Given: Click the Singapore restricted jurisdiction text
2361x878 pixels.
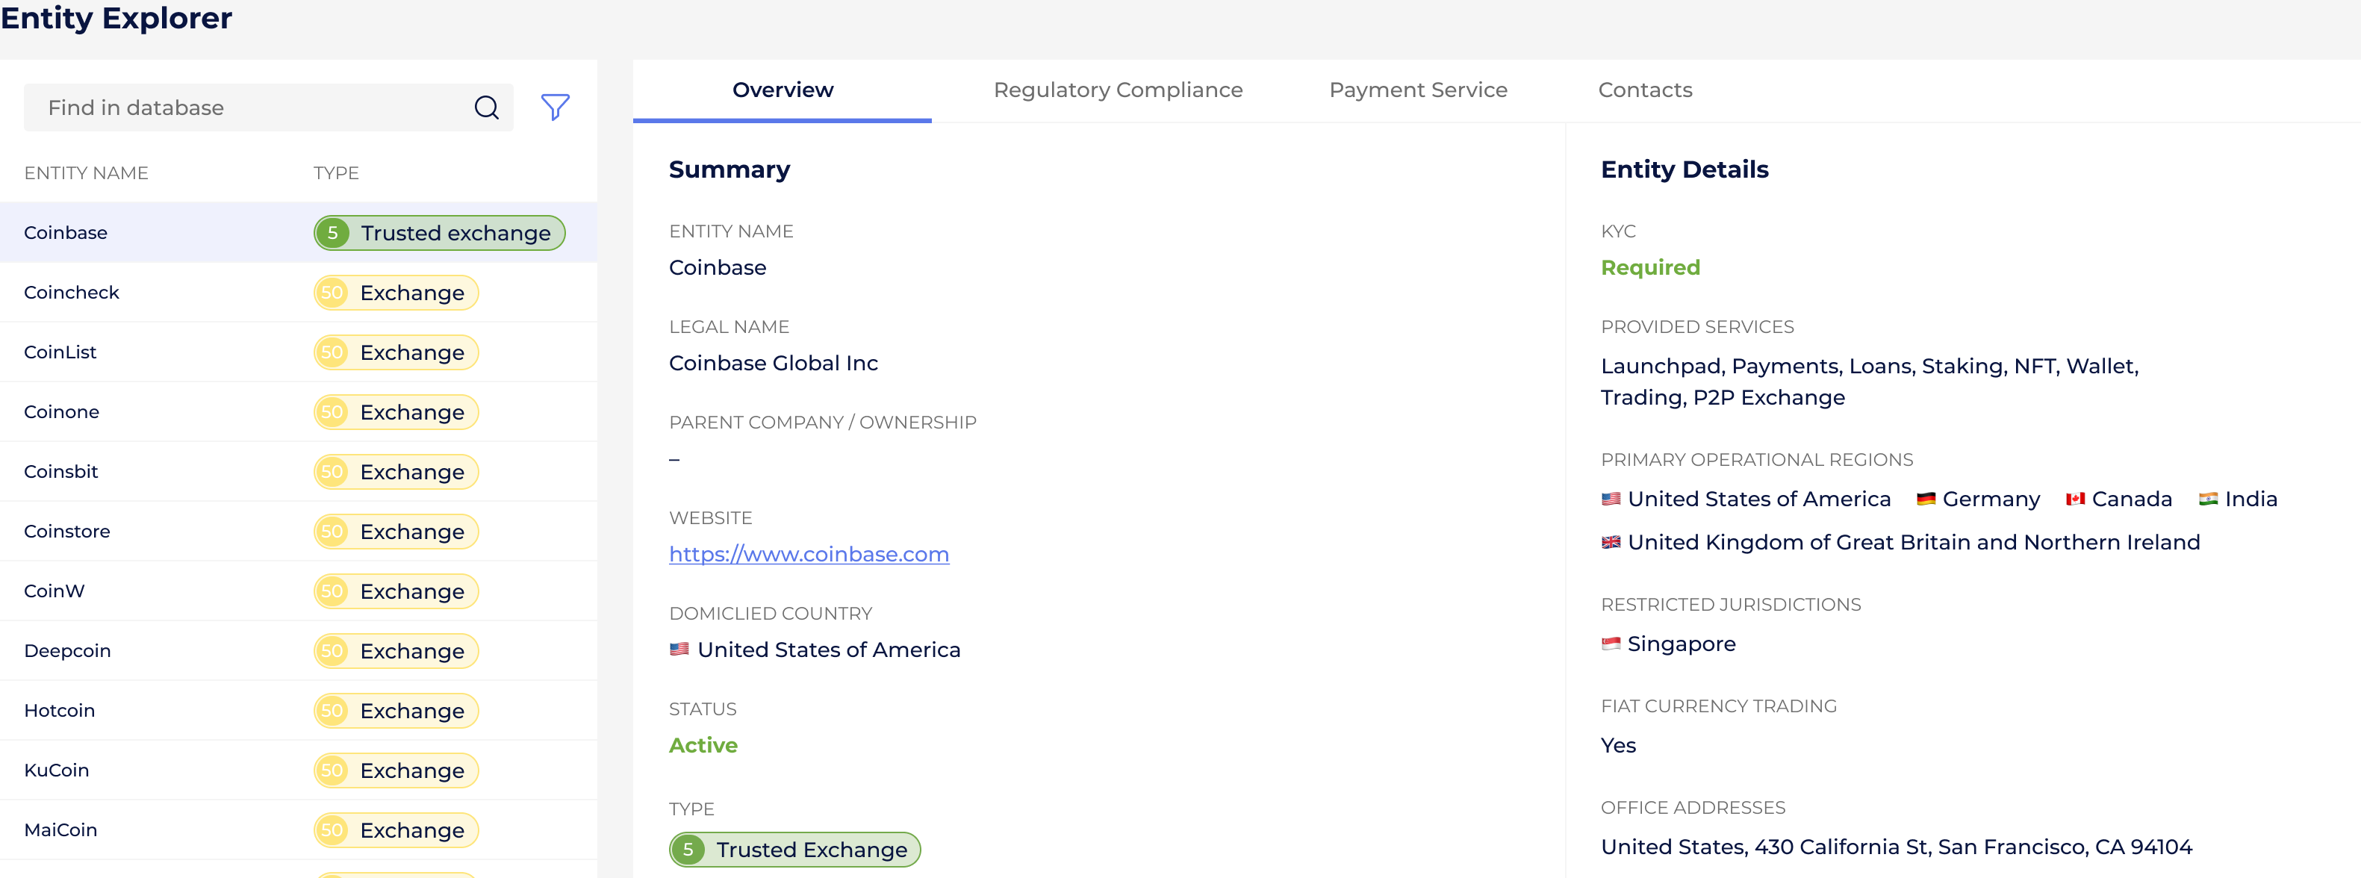Looking at the screenshot, I should click(1681, 644).
